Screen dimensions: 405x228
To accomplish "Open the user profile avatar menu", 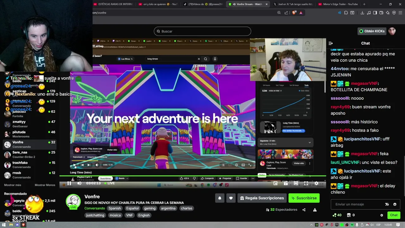I will pyautogui.click(x=392, y=31).
